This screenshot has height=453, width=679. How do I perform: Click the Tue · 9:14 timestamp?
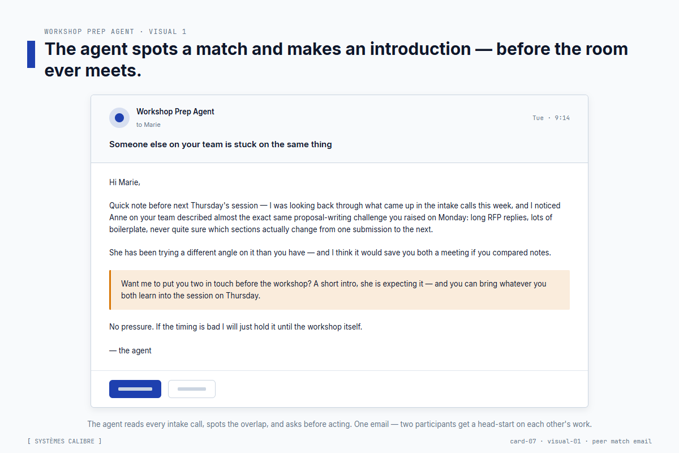click(551, 118)
